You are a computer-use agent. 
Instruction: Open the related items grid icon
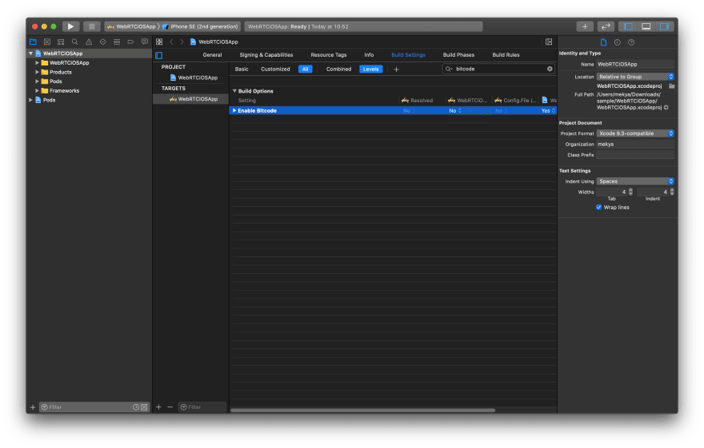tap(159, 42)
